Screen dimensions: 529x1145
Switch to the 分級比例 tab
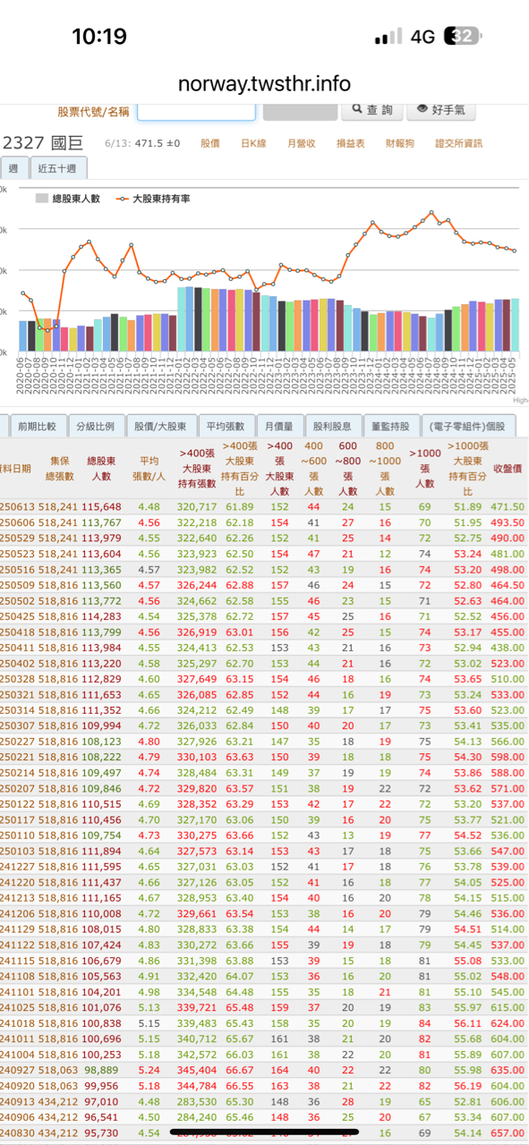(95, 426)
